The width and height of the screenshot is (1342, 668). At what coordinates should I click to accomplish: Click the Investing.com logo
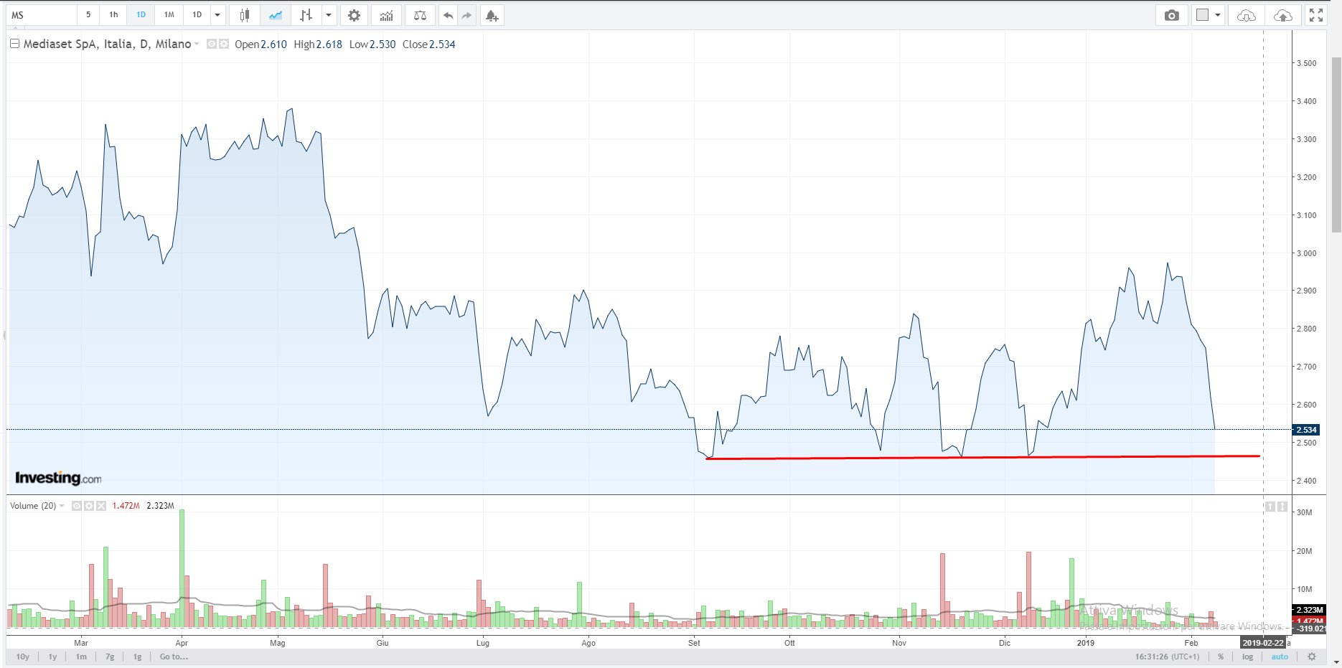pyautogui.click(x=58, y=478)
